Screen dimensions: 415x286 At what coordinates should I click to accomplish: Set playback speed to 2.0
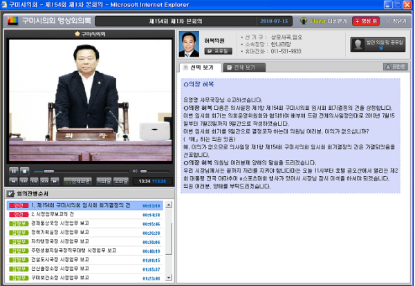click(x=45, y=181)
